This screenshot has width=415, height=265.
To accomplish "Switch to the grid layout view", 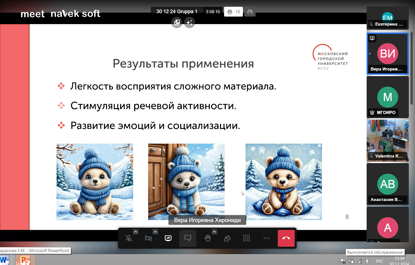I will click(246, 238).
